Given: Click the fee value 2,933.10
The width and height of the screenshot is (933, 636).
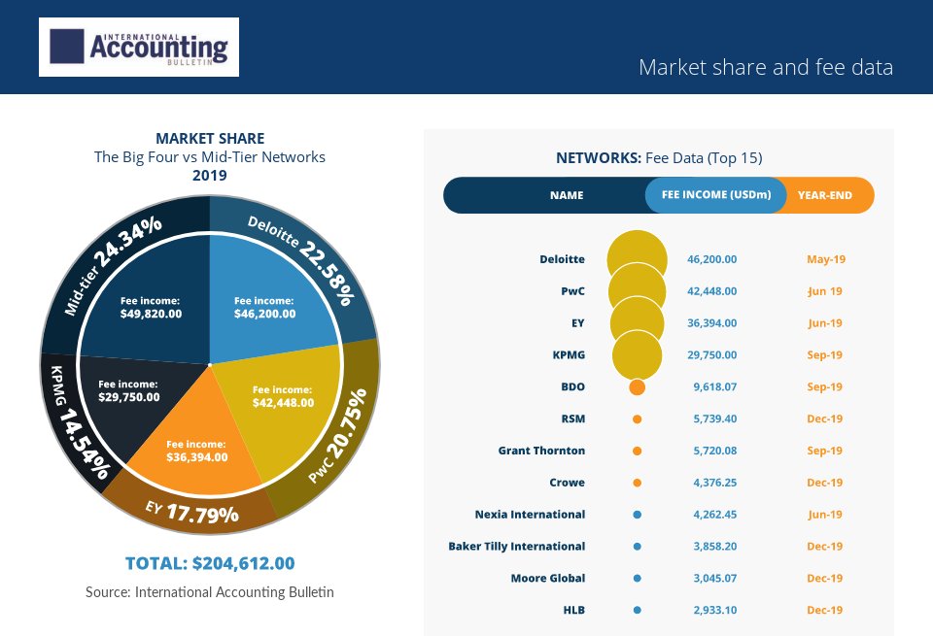Looking at the screenshot, I should tap(715, 610).
